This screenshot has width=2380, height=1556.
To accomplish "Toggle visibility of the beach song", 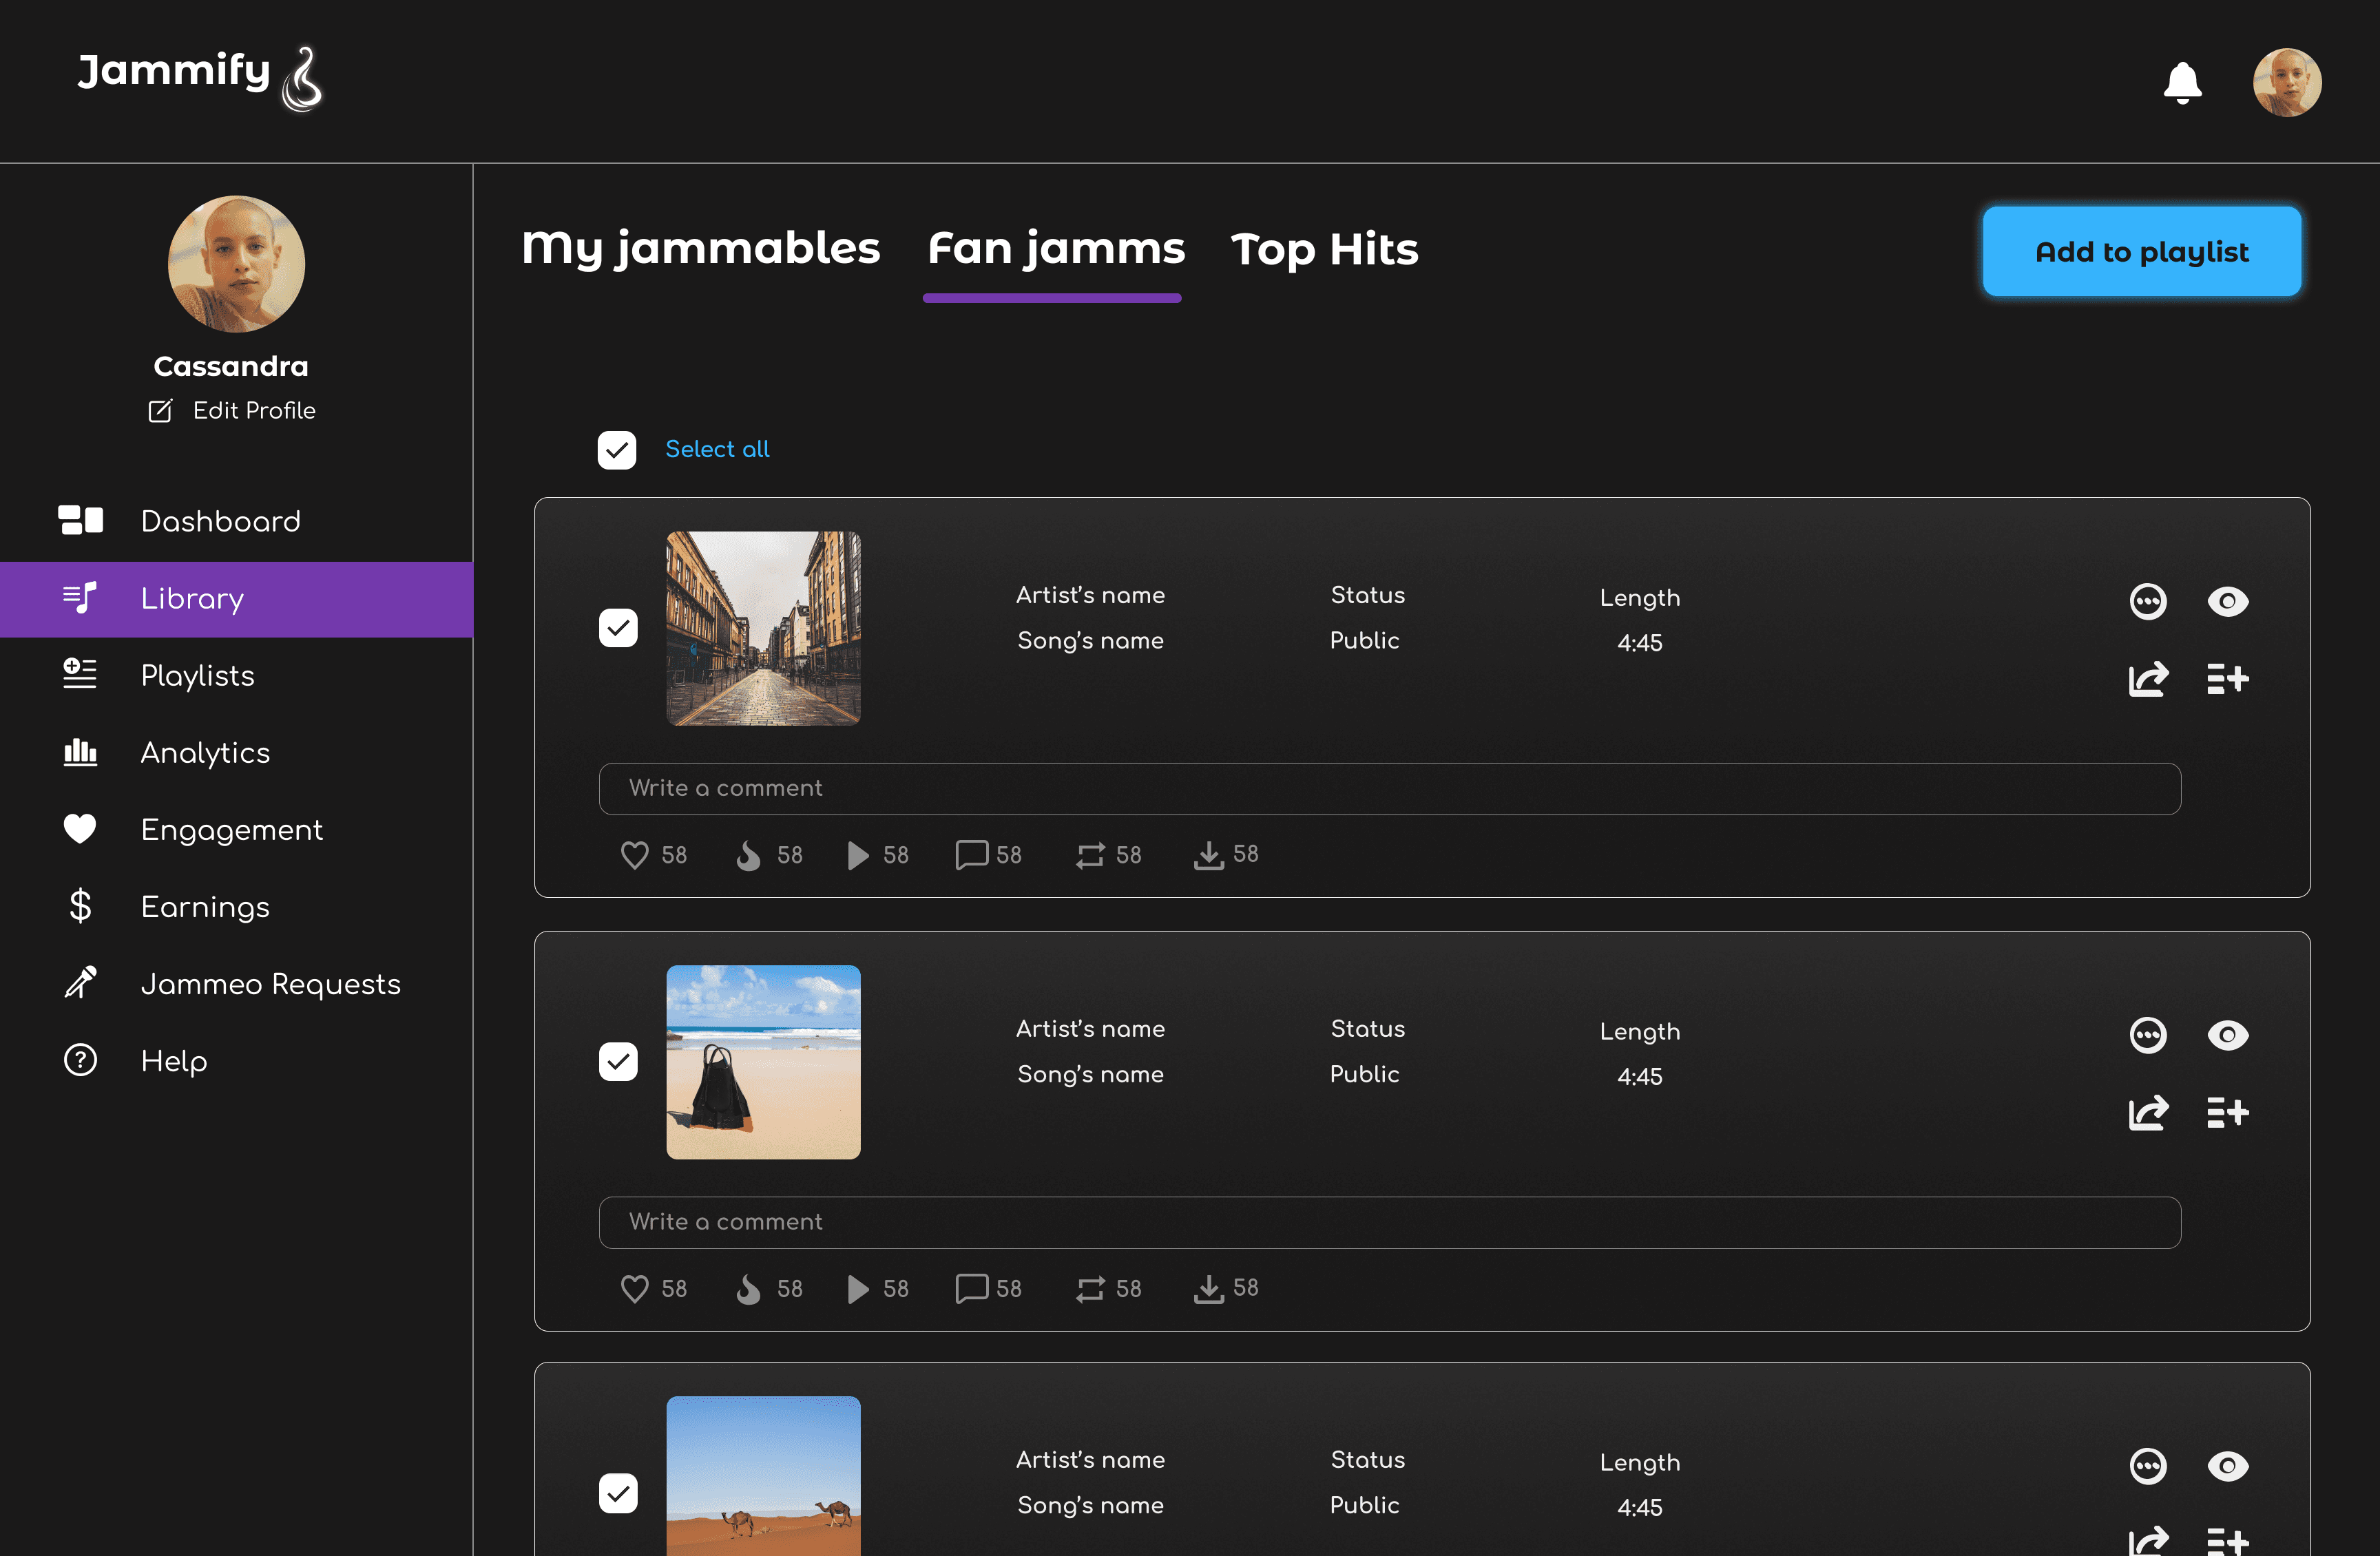I will [x=2228, y=1035].
